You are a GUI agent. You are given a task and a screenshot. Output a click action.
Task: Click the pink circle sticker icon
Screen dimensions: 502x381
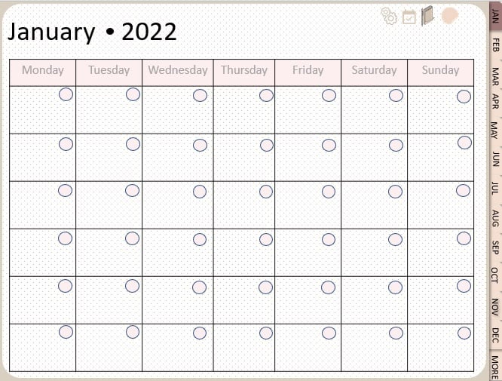[450, 16]
